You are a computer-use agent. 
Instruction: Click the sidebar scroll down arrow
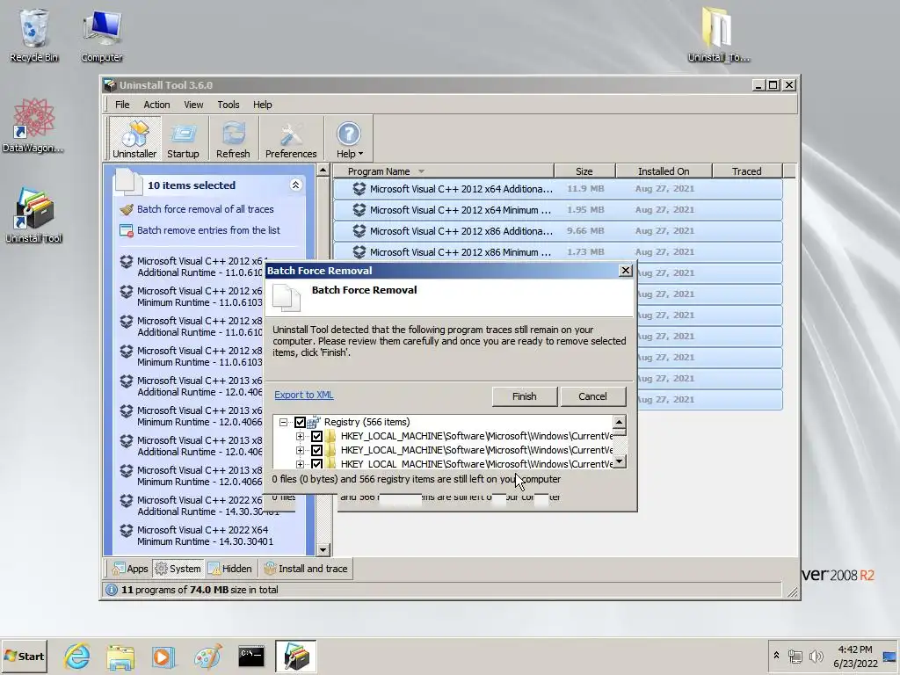(x=323, y=550)
